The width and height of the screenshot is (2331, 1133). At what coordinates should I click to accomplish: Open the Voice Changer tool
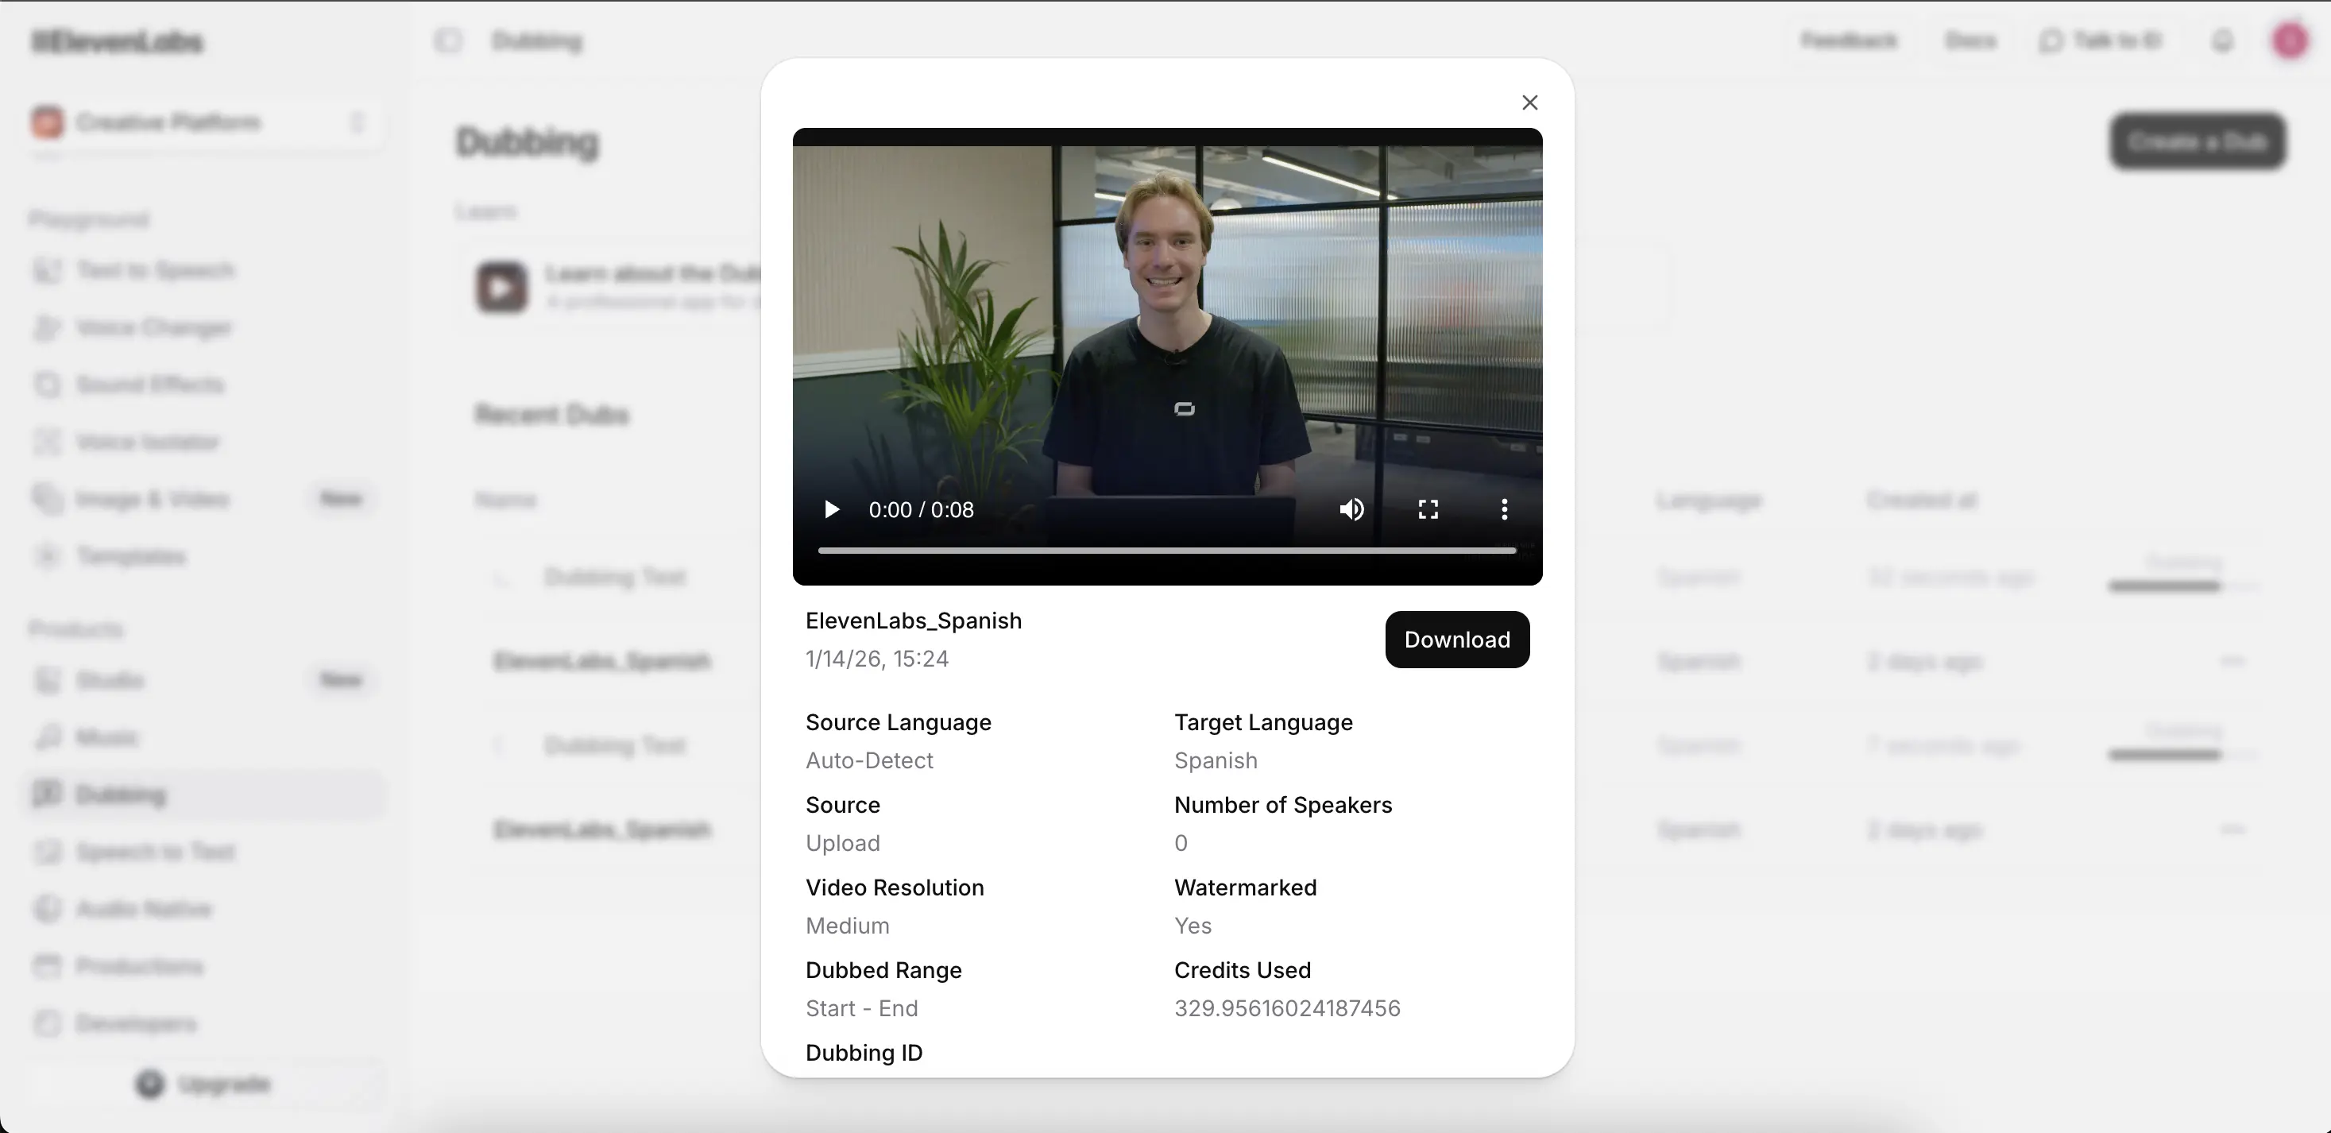pos(152,327)
